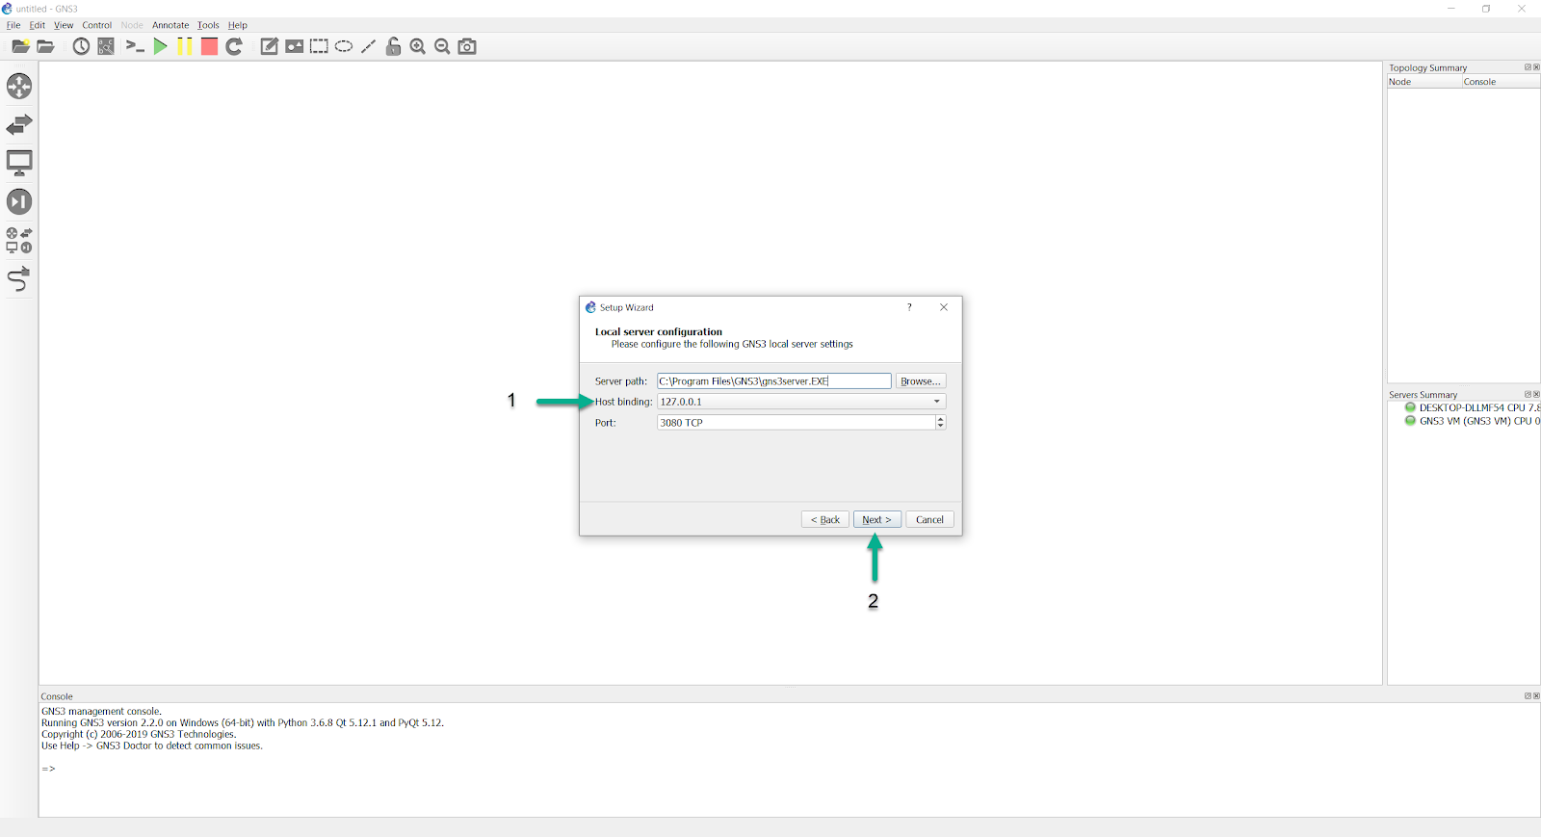
Task: Open the Snapshots clock icon
Action: (x=81, y=46)
